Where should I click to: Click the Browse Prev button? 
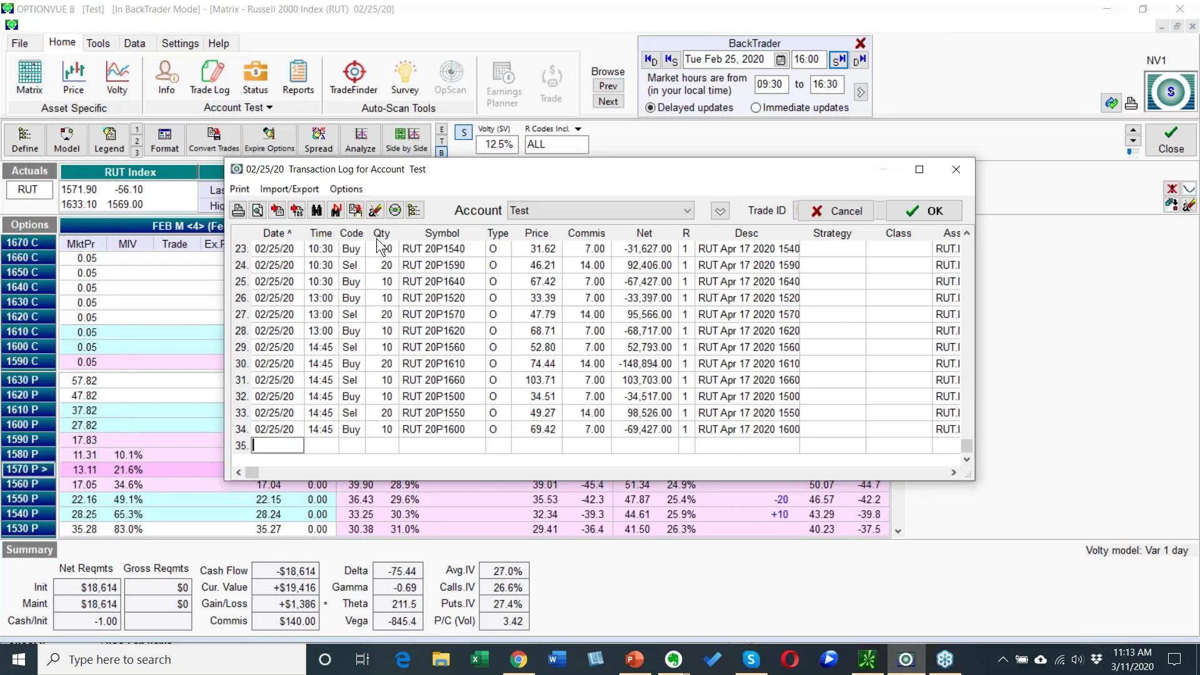pyautogui.click(x=608, y=86)
